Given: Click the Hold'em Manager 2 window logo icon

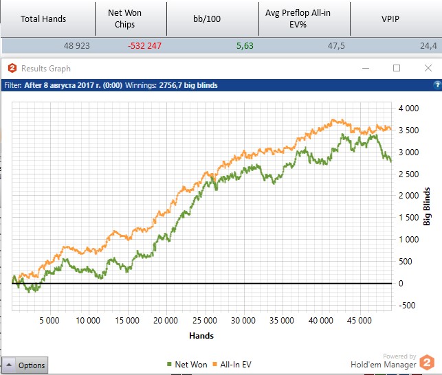Looking at the screenshot, I should [12, 68].
